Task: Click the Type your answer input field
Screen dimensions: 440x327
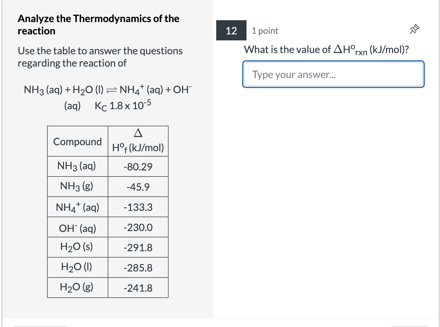Action: tap(333, 74)
